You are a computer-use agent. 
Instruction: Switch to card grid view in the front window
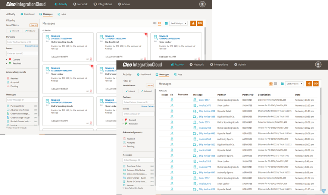pos(275,84)
